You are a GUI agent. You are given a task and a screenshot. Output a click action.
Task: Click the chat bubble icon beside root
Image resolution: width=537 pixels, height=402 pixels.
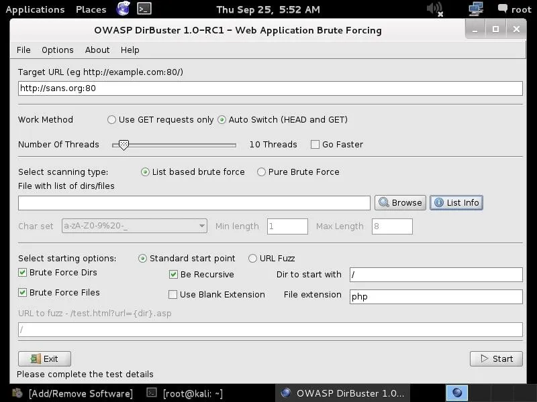502,8
